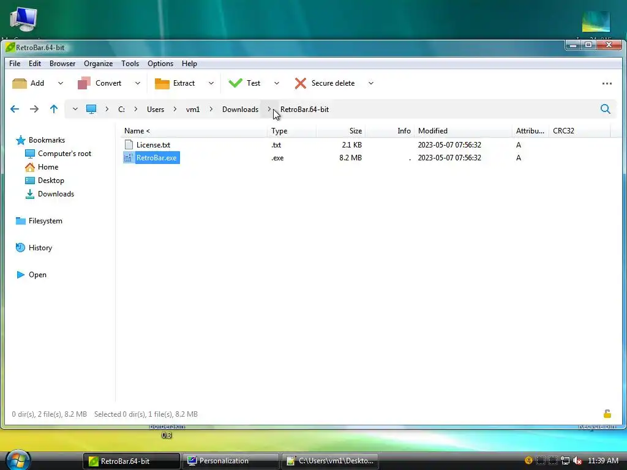Open the Organize menu
Image resolution: width=627 pixels, height=470 pixels.
pos(99,64)
